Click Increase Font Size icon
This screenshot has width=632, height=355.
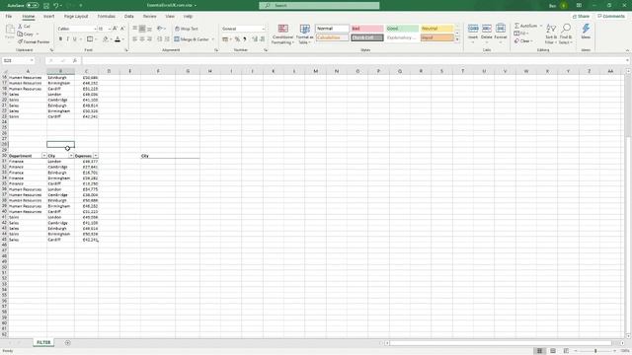115,29
